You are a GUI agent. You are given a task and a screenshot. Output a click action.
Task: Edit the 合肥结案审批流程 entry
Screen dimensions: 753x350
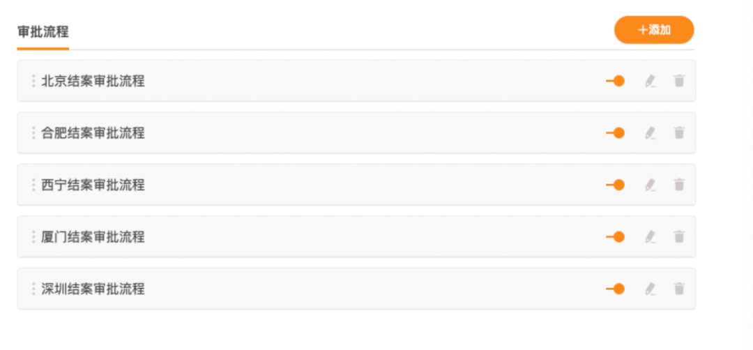pos(651,133)
